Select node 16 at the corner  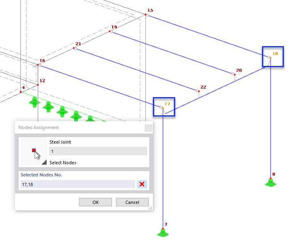(x=38, y=65)
